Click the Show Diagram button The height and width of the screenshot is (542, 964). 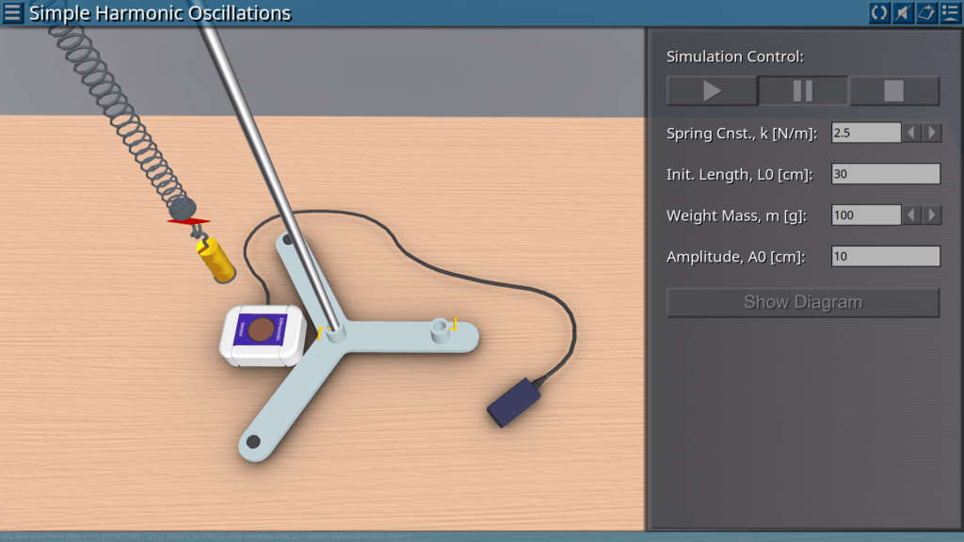pyautogui.click(x=803, y=302)
